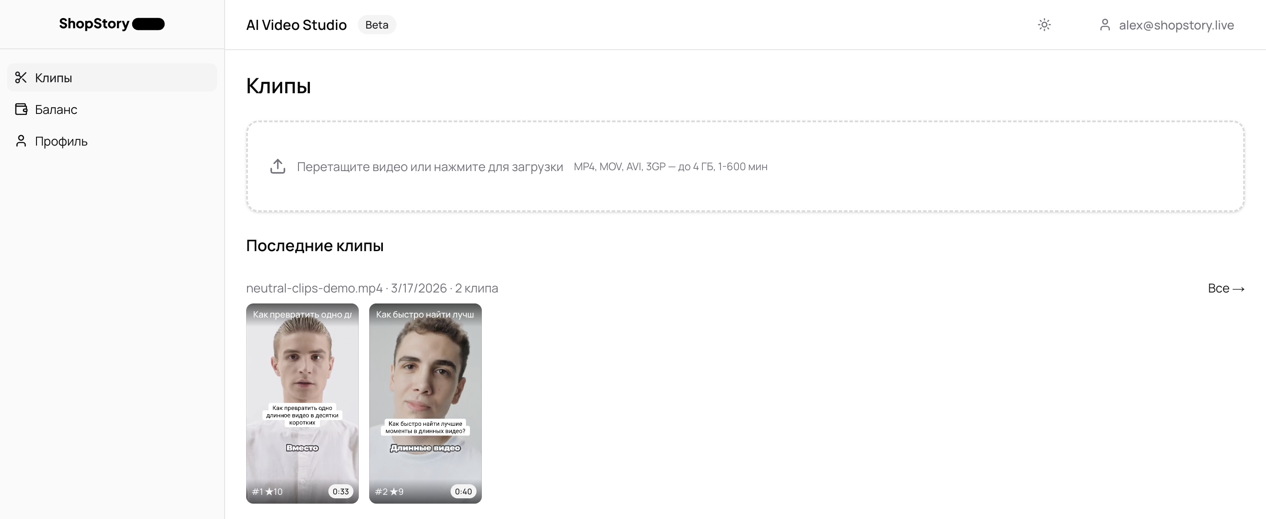Click the wallet icon beside Баланс
The height and width of the screenshot is (519, 1266).
pyautogui.click(x=21, y=109)
